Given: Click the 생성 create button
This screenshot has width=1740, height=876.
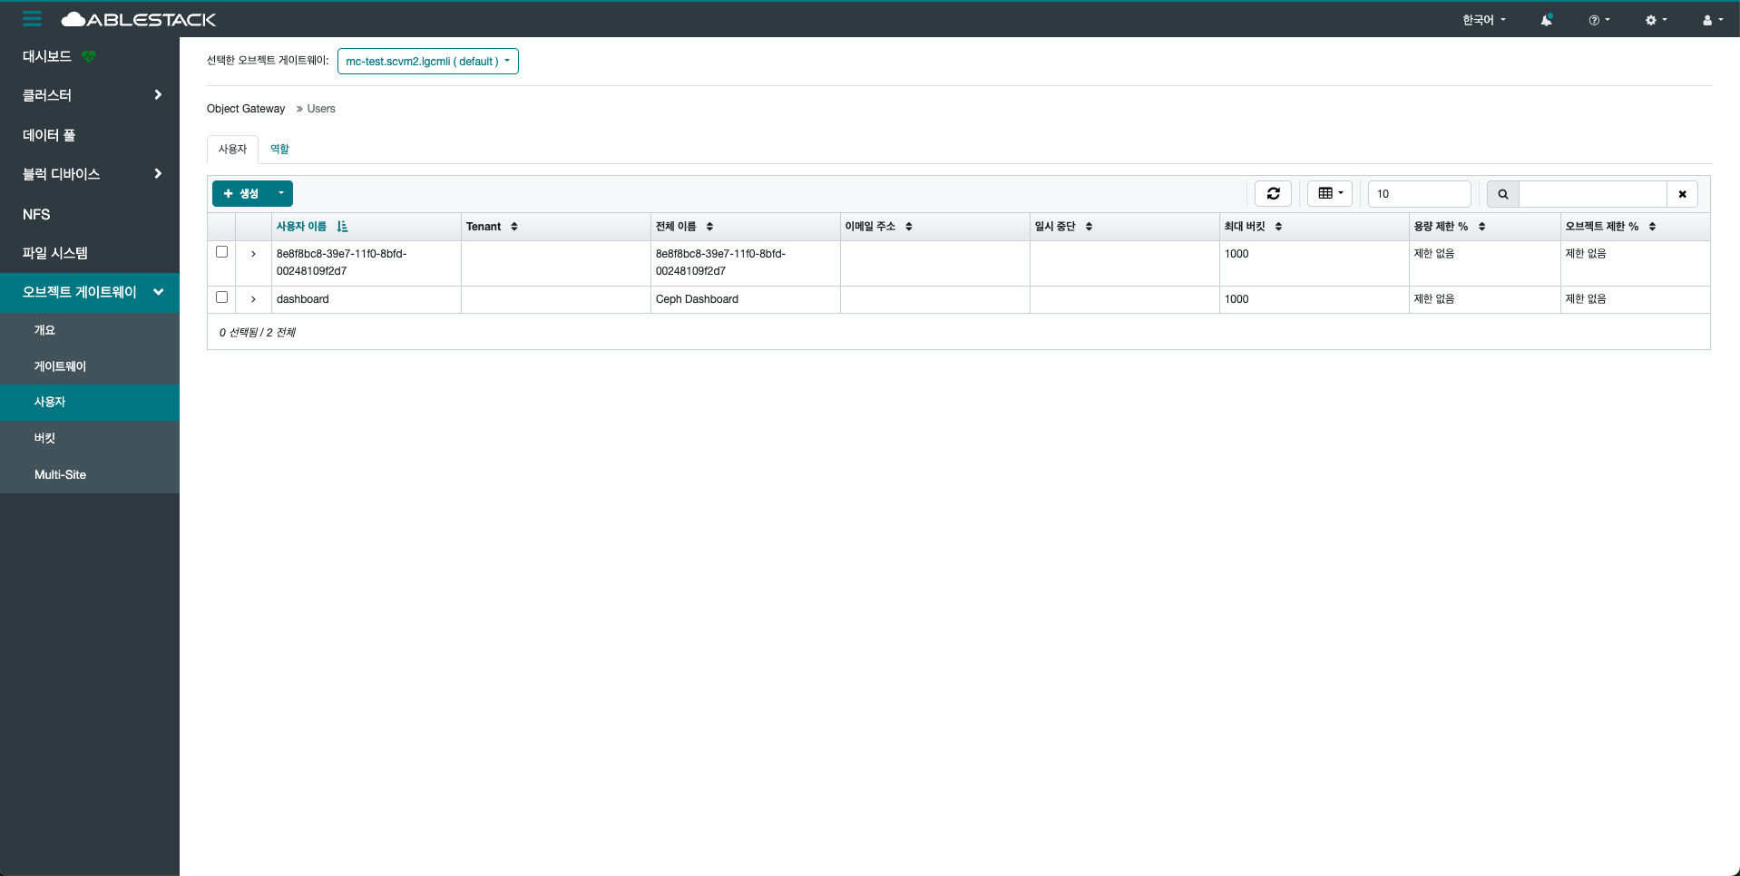Looking at the screenshot, I should pos(241,194).
